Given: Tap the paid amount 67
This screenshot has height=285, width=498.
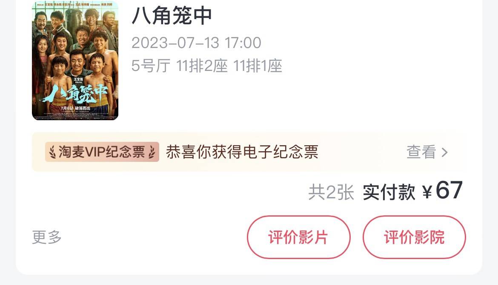Looking at the screenshot, I should coord(449,190).
